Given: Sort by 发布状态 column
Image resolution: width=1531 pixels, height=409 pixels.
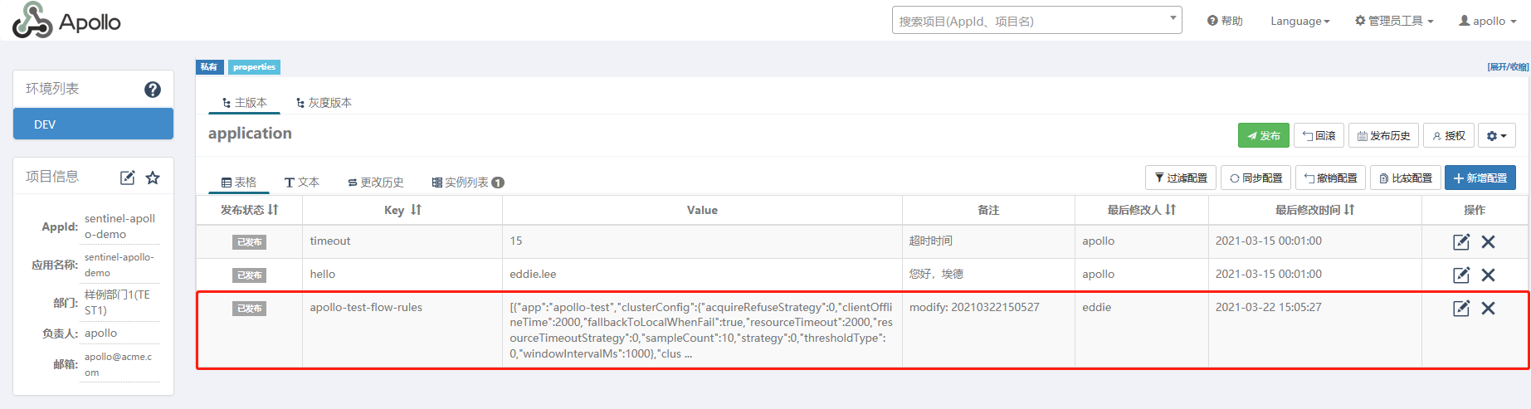Looking at the screenshot, I should tap(273, 210).
